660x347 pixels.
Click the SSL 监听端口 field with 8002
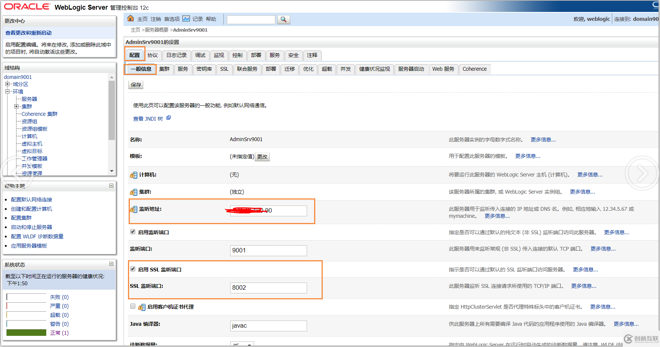coord(269,288)
